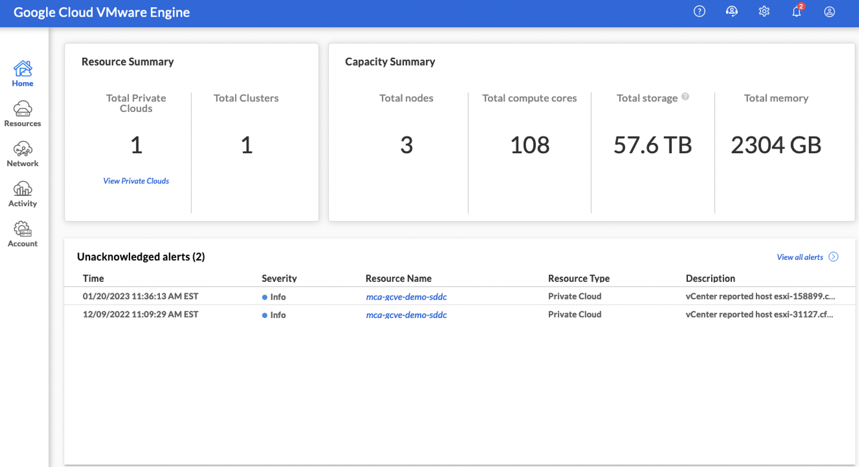Click the 108 total compute cores value
The image size is (859, 467).
click(530, 145)
